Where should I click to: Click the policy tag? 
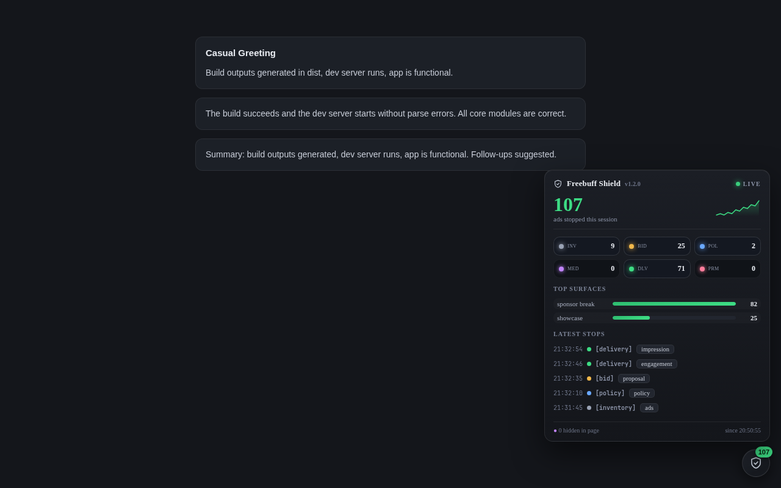pos(642,393)
